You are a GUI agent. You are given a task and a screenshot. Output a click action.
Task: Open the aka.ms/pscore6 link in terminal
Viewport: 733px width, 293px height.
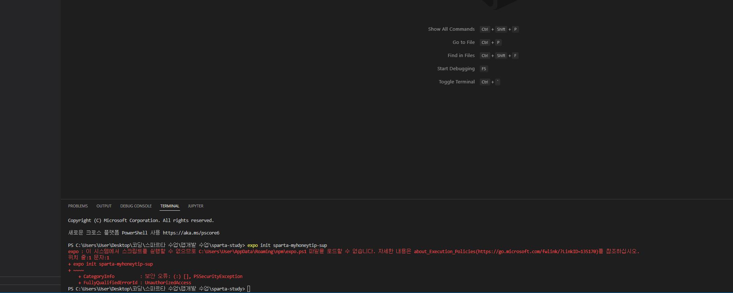[191, 233]
